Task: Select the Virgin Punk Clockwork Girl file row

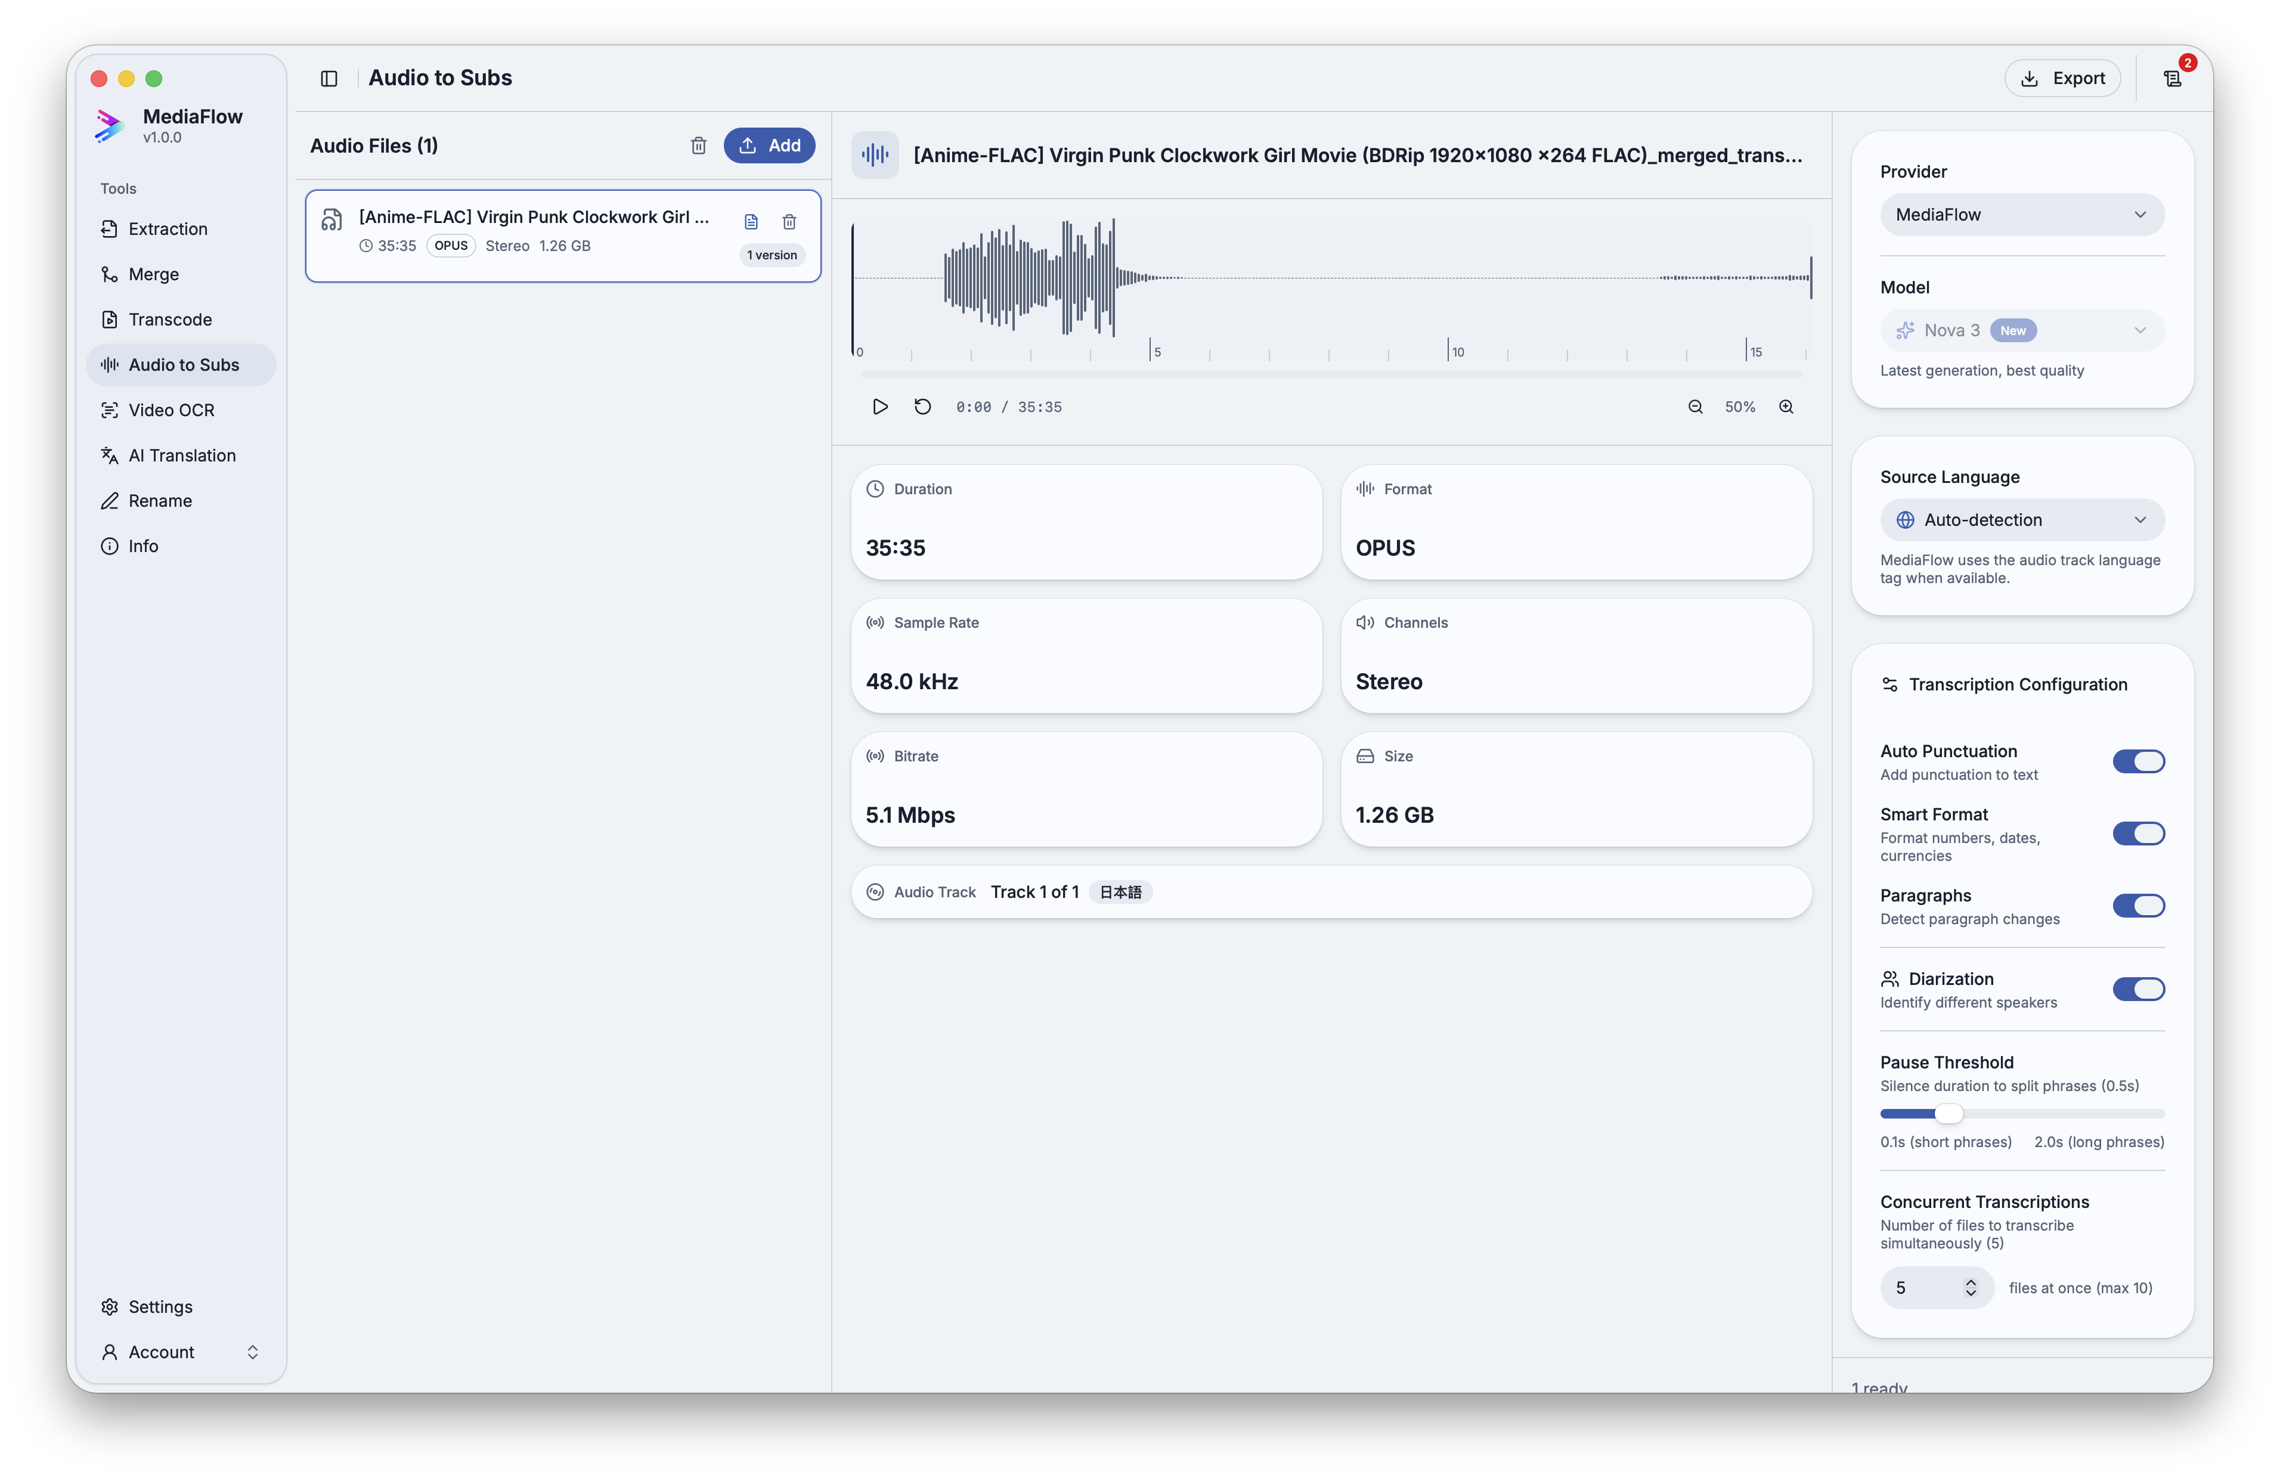Action: click(563, 236)
